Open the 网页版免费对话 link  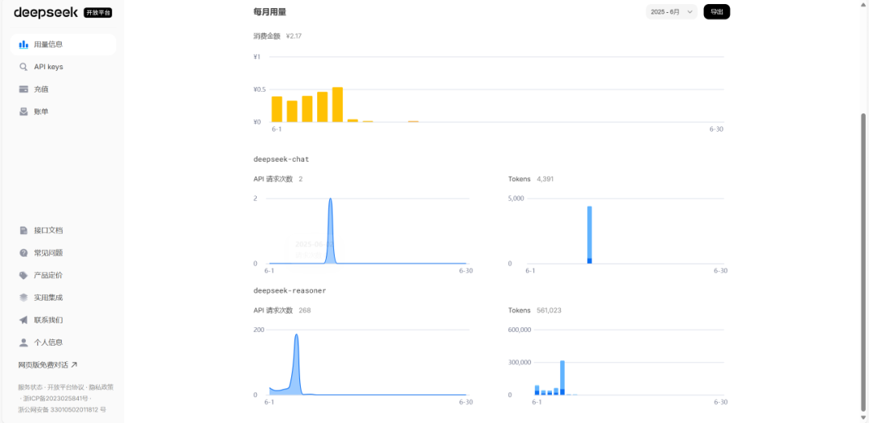(47, 365)
